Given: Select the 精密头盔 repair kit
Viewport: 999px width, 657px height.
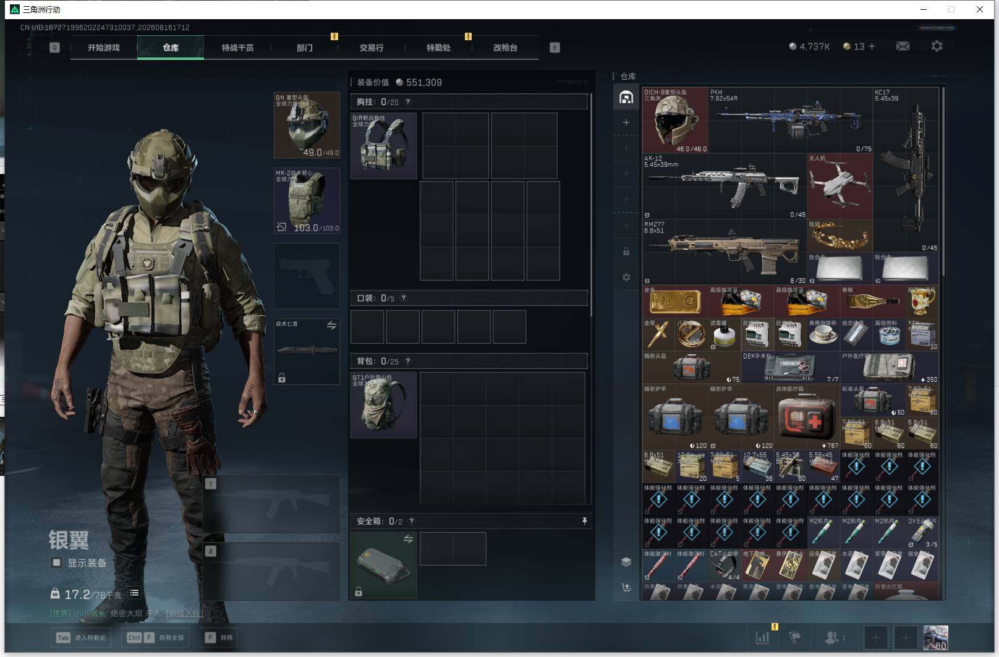Looking at the screenshot, I should coord(692,367).
